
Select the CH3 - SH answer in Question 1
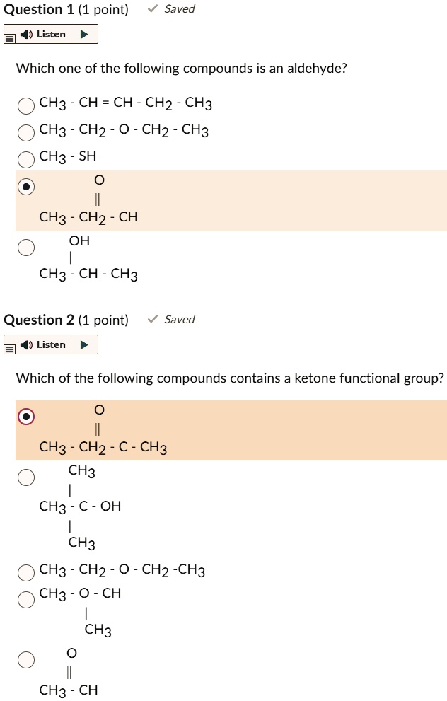tap(26, 159)
